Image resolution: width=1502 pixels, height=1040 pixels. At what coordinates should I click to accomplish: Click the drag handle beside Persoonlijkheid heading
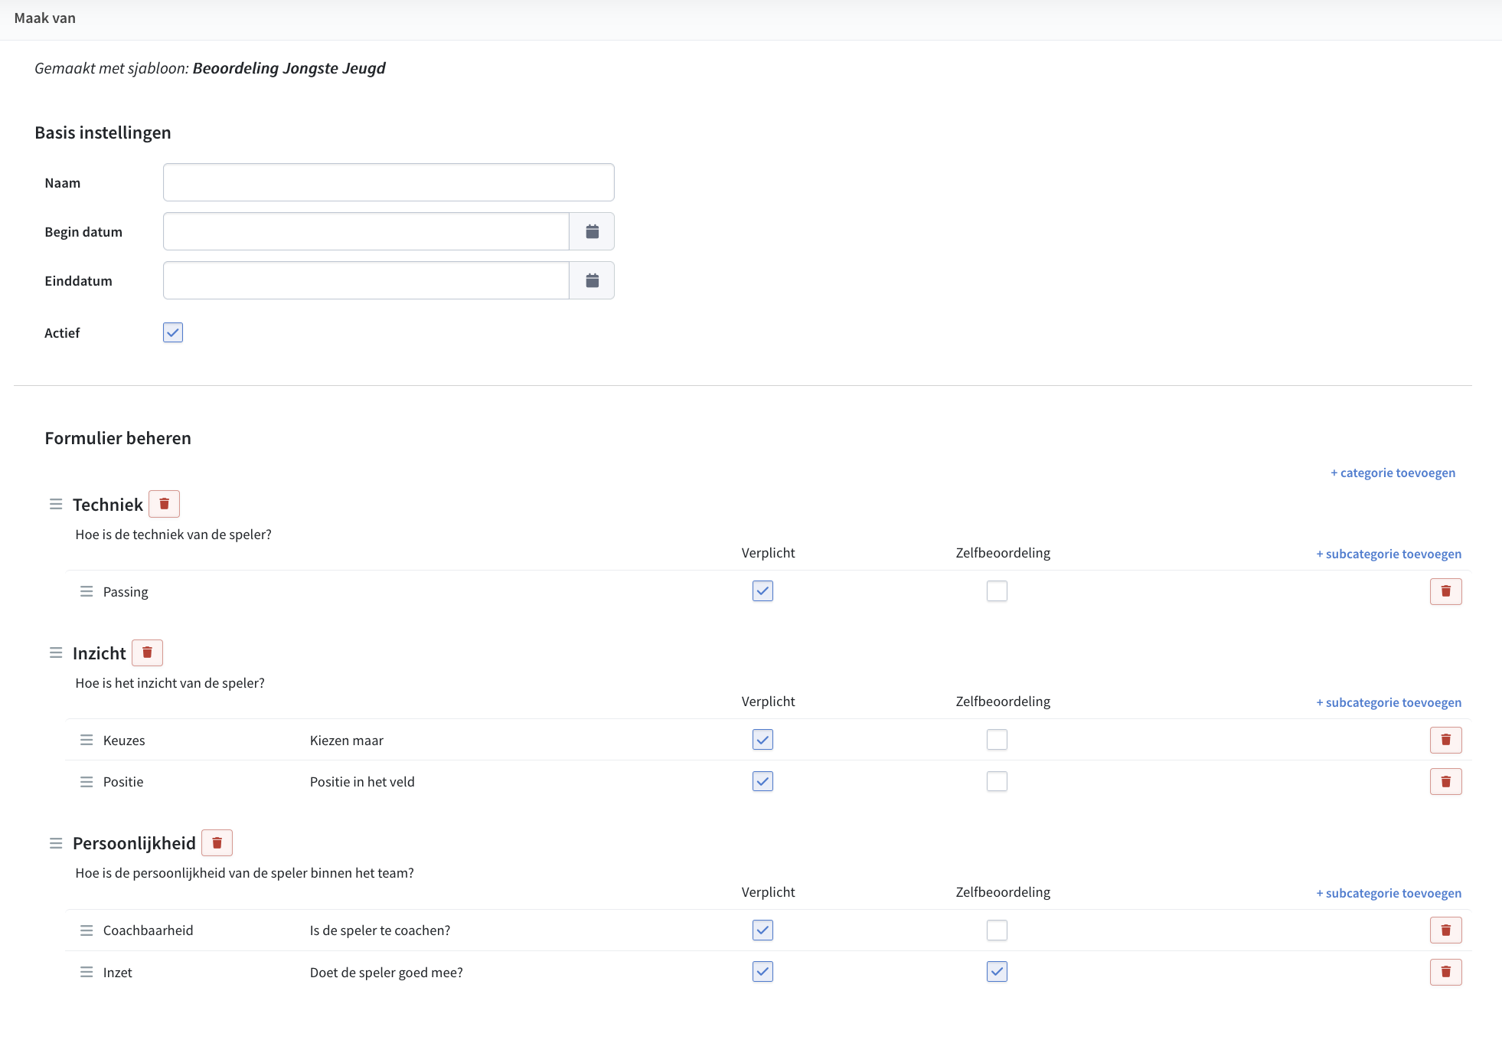tap(56, 842)
